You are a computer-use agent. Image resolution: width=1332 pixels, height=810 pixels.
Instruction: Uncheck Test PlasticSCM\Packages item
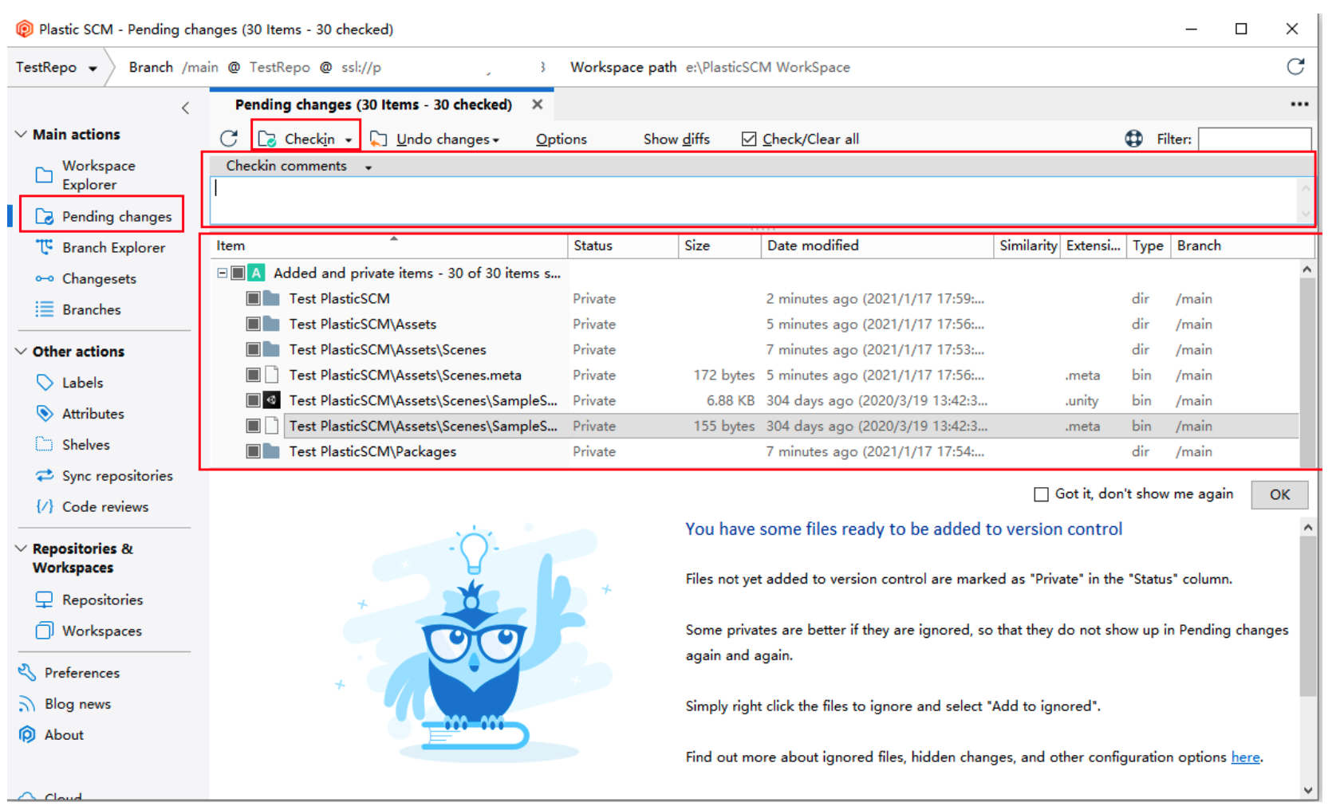click(253, 451)
